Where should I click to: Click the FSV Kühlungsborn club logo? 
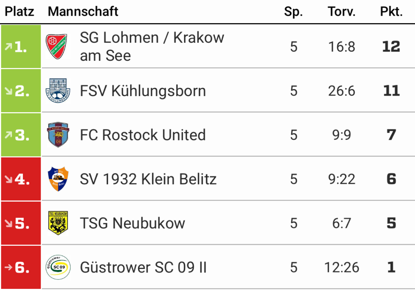click(x=58, y=91)
